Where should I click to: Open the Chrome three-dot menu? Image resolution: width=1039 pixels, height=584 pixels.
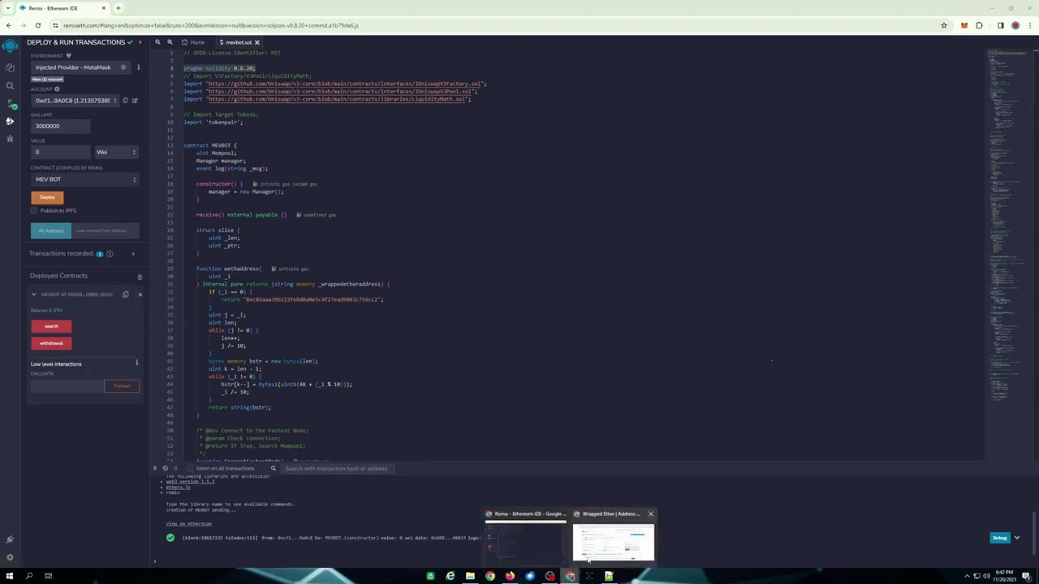1030,25
